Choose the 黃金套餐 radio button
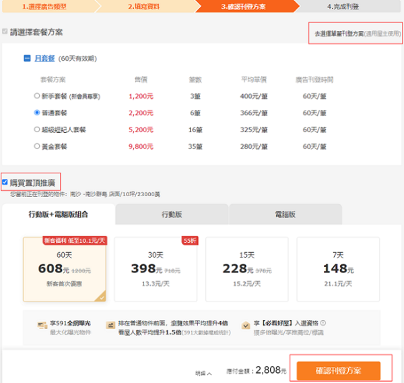404x383 pixels. pos(37,145)
